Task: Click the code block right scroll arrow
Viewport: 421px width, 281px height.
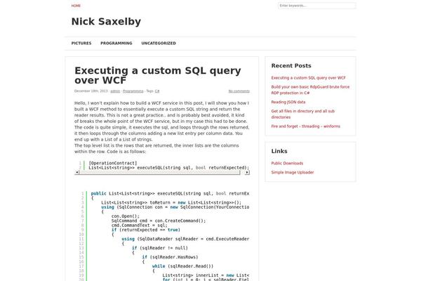Action: tap(247, 172)
